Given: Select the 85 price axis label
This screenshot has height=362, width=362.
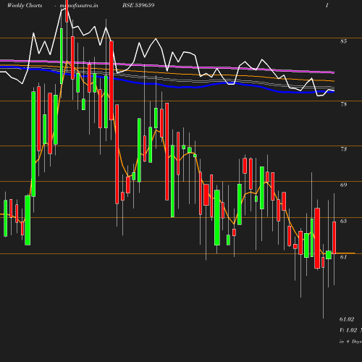Looking at the screenshot, I should 343,41.
